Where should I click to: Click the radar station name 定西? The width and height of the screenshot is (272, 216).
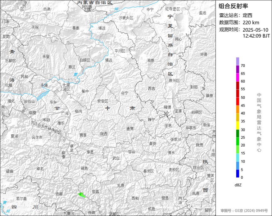pos(247,15)
